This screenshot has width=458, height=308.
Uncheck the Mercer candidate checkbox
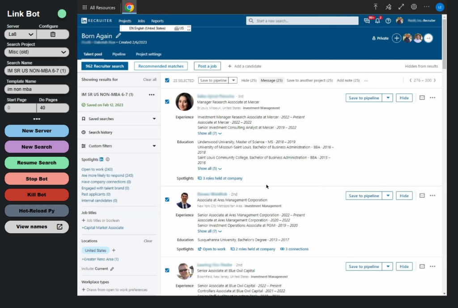(167, 102)
